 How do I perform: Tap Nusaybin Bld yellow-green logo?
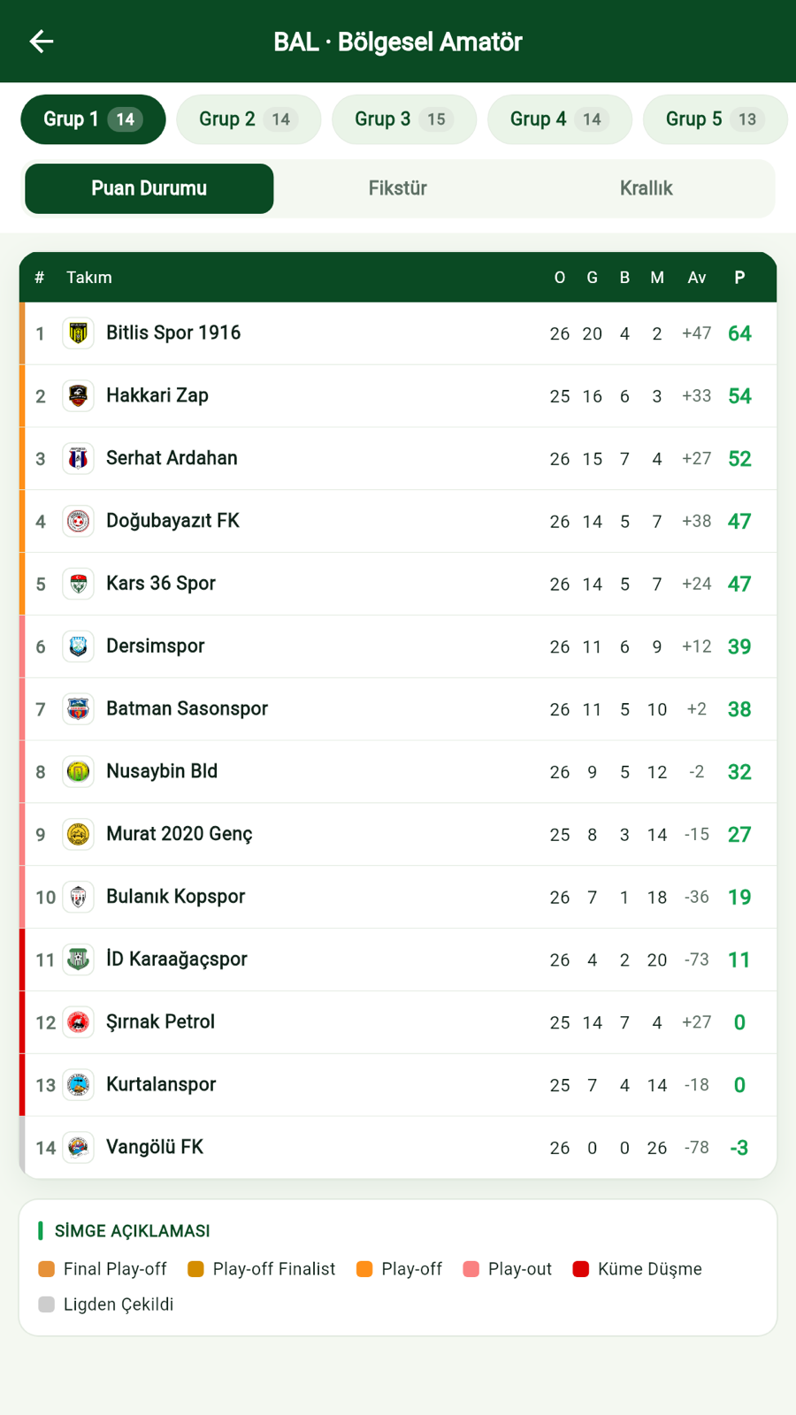[x=78, y=772]
